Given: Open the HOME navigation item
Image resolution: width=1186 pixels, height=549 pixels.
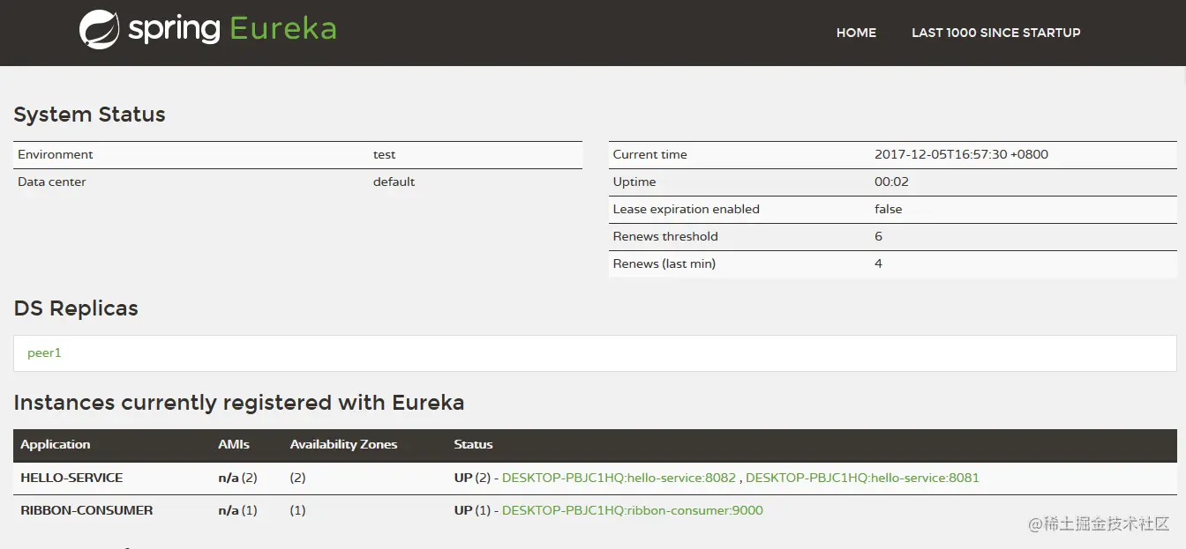Looking at the screenshot, I should click(x=856, y=33).
